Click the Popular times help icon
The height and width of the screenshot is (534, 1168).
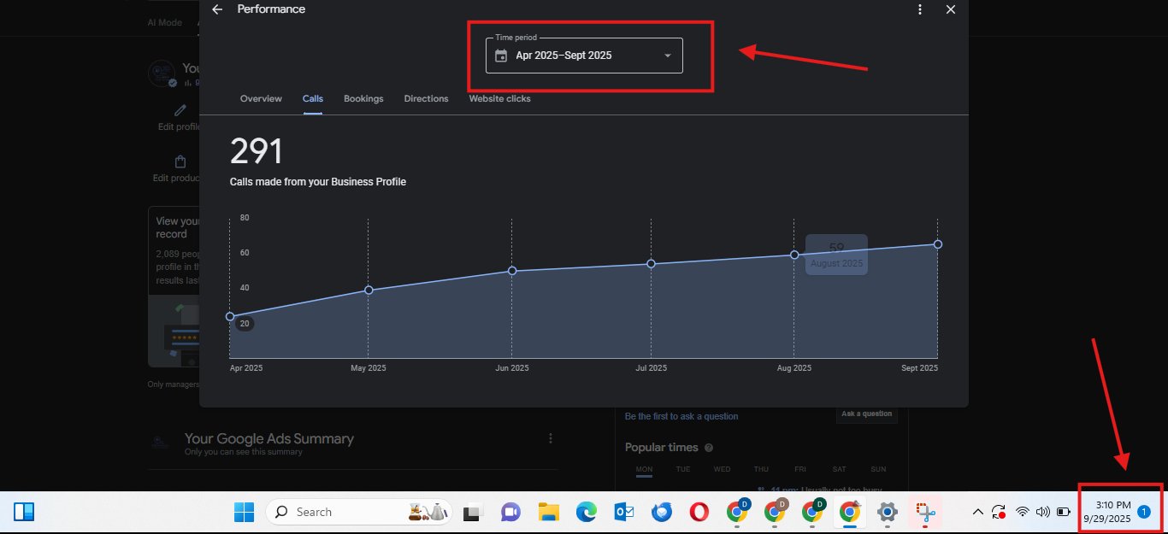pos(709,448)
